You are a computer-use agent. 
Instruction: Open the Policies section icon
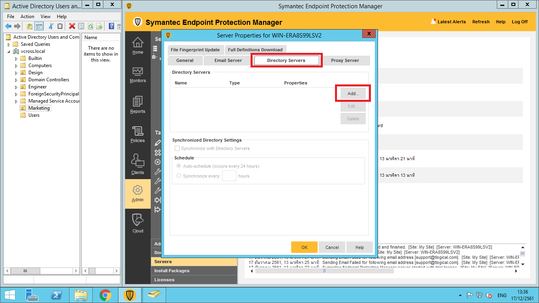point(138,134)
